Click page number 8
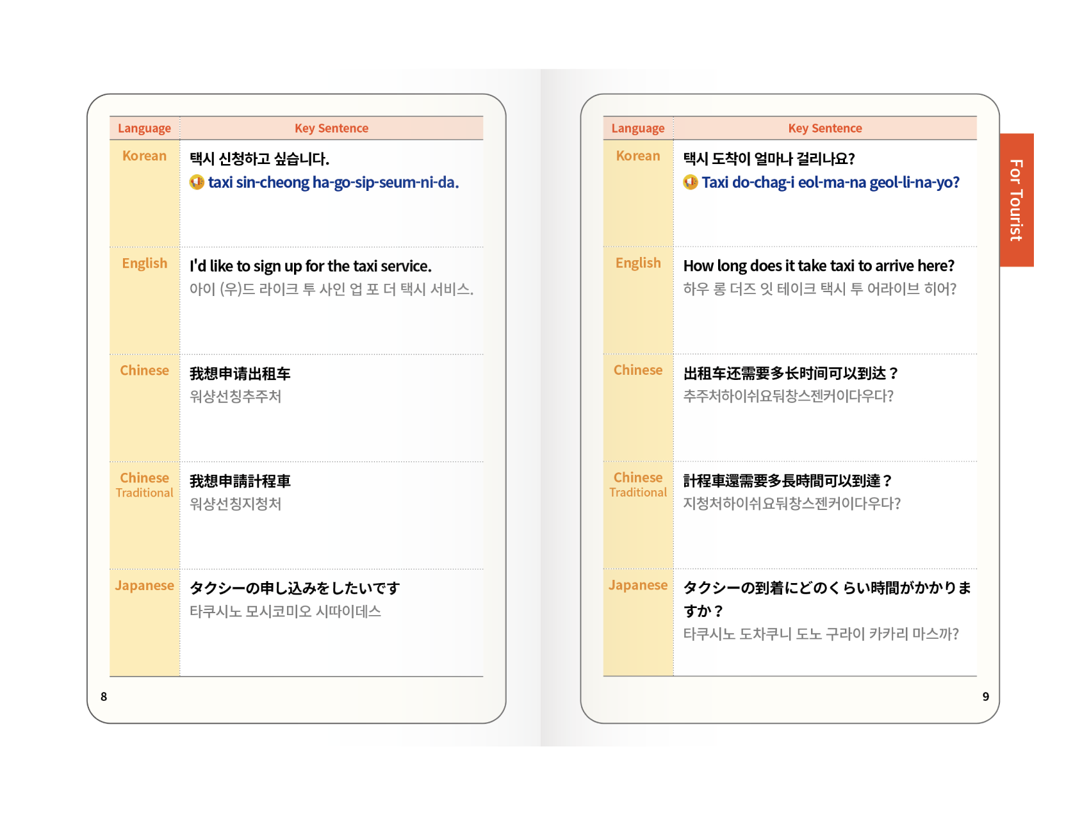1089x815 pixels. pos(104,696)
